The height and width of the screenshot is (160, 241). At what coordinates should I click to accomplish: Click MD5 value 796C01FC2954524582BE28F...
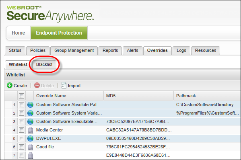tap(138, 147)
